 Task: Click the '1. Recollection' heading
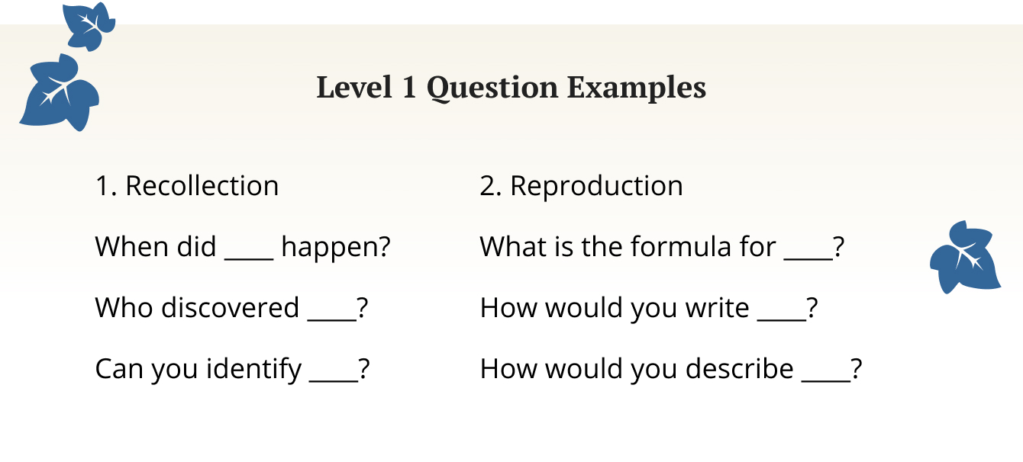coord(187,186)
